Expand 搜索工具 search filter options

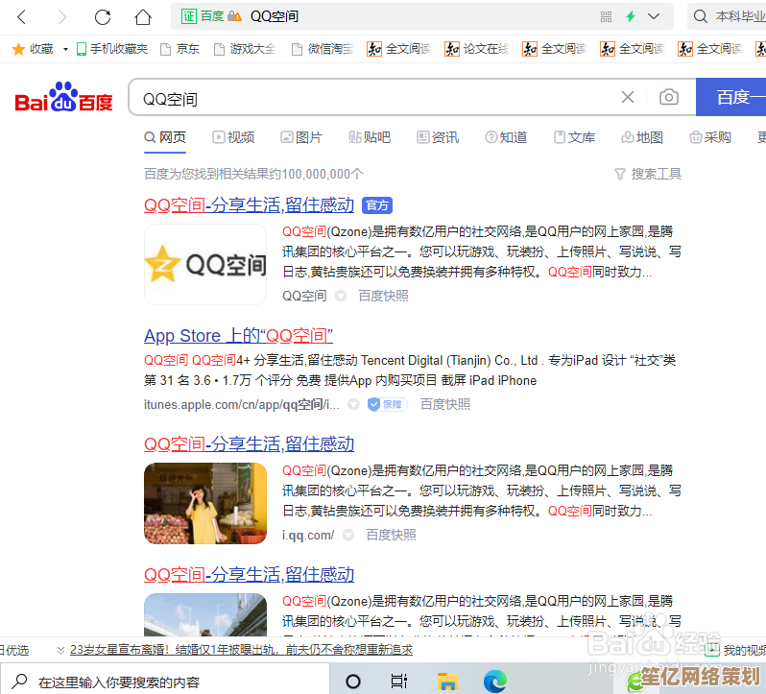648,174
